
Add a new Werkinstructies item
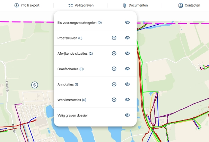tap(114, 100)
